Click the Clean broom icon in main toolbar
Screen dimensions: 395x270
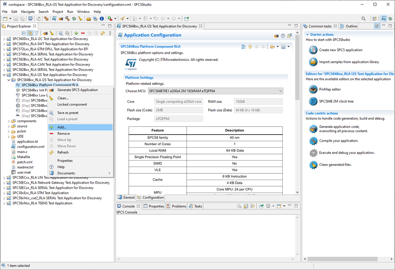pyautogui.click(x=80, y=19)
